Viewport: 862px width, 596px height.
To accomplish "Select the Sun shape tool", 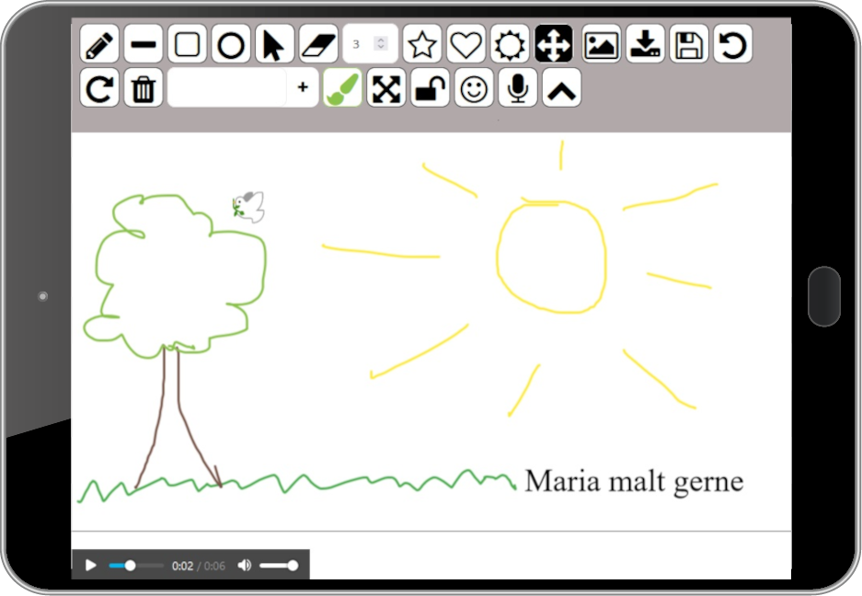I will point(511,44).
